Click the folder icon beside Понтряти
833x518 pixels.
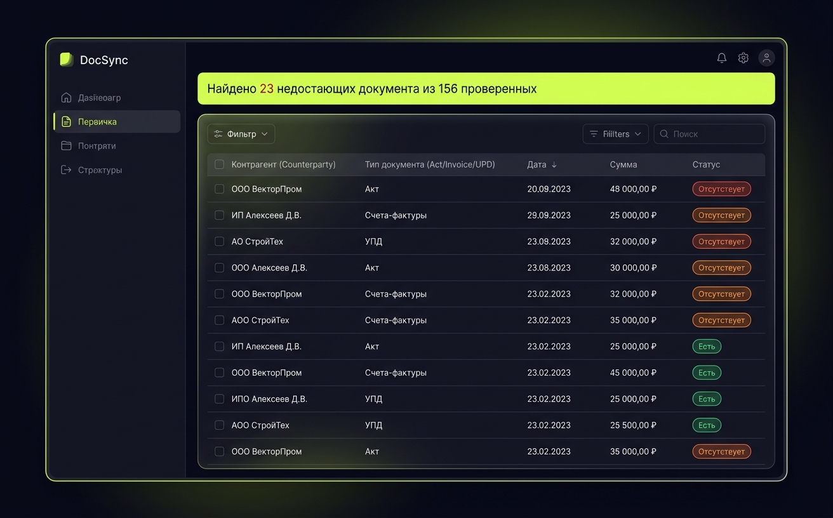pyautogui.click(x=66, y=146)
